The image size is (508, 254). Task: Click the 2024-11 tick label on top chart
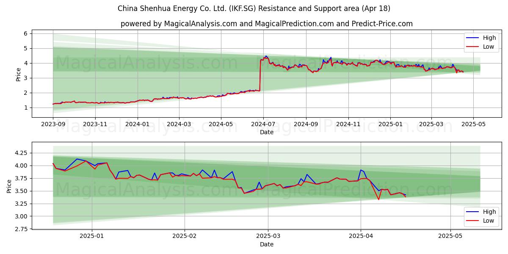point(348,125)
